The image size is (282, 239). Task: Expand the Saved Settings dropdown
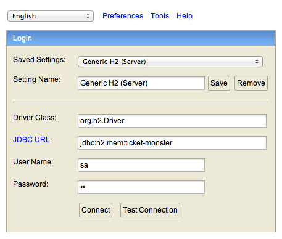(x=170, y=62)
